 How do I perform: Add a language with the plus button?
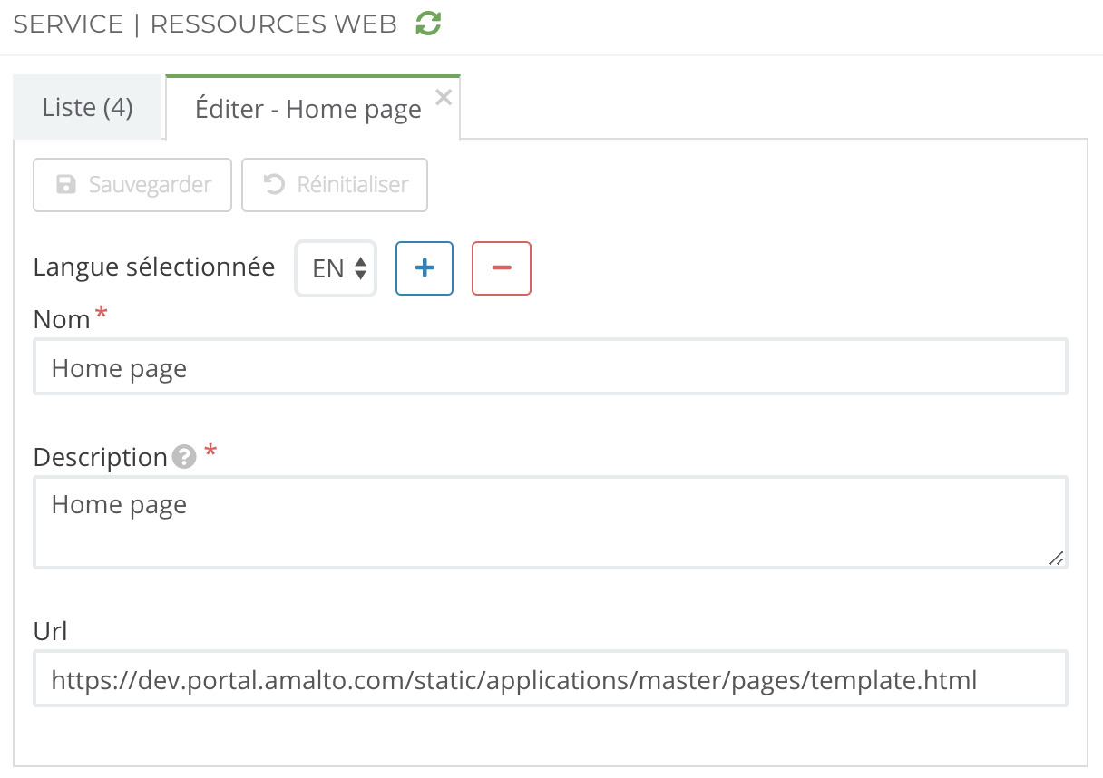(425, 267)
